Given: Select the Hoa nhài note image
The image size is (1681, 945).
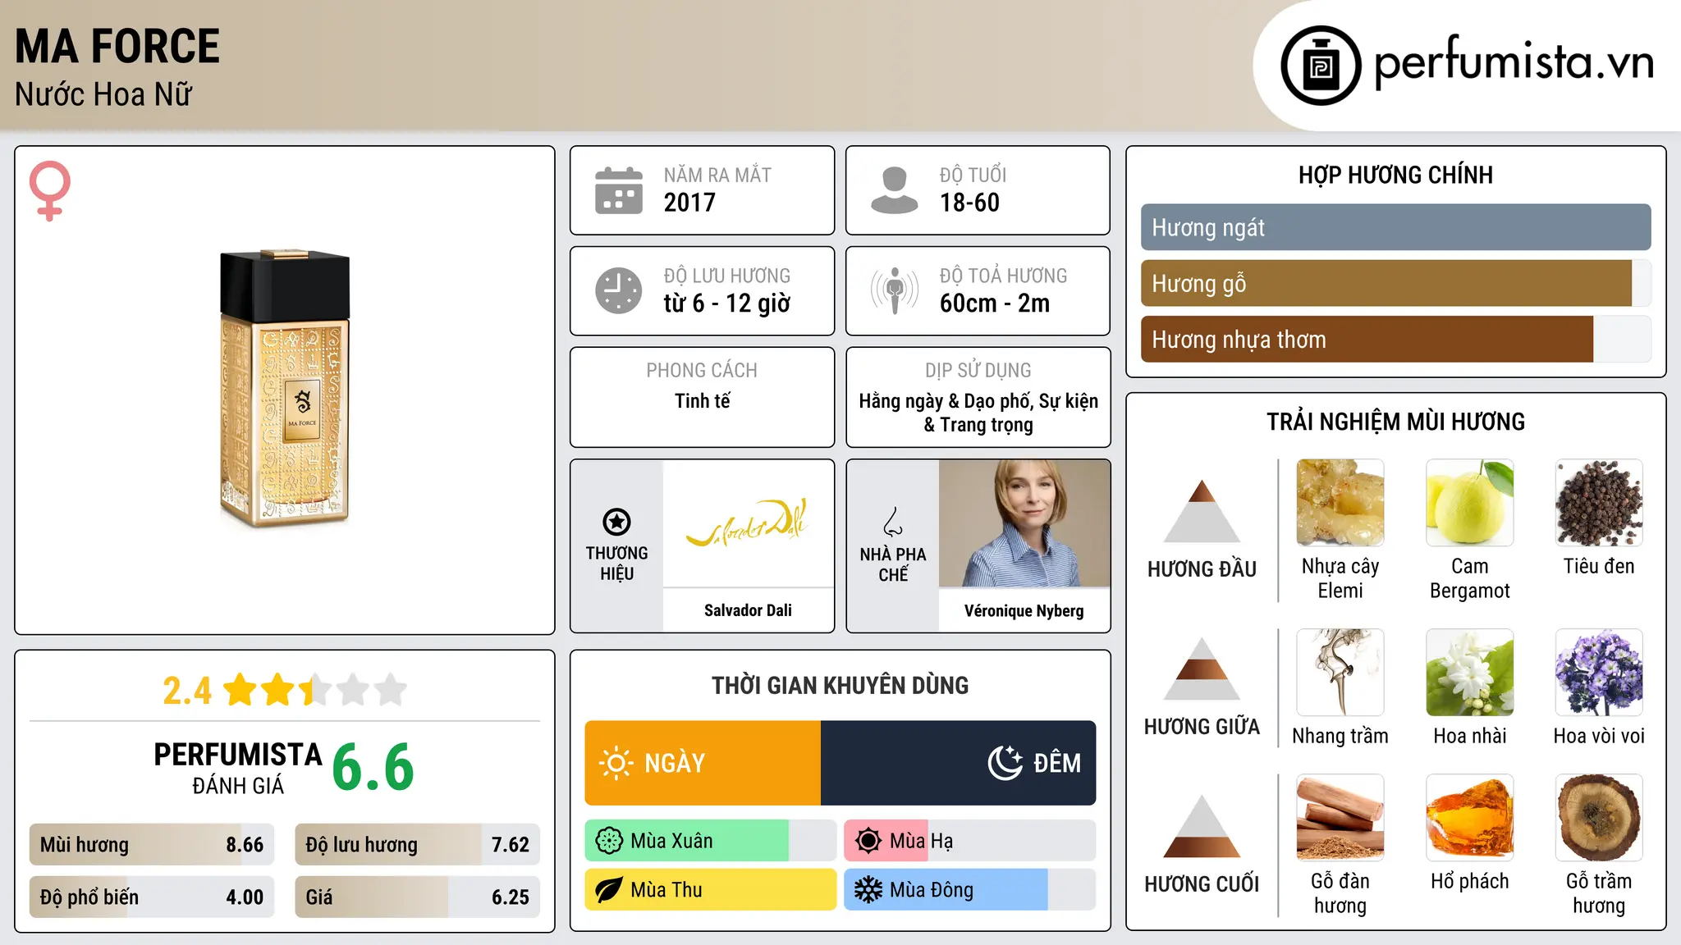Looking at the screenshot, I should (x=1469, y=673).
